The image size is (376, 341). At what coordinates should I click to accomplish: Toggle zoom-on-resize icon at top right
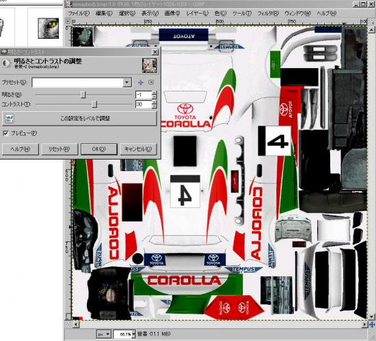(371, 22)
